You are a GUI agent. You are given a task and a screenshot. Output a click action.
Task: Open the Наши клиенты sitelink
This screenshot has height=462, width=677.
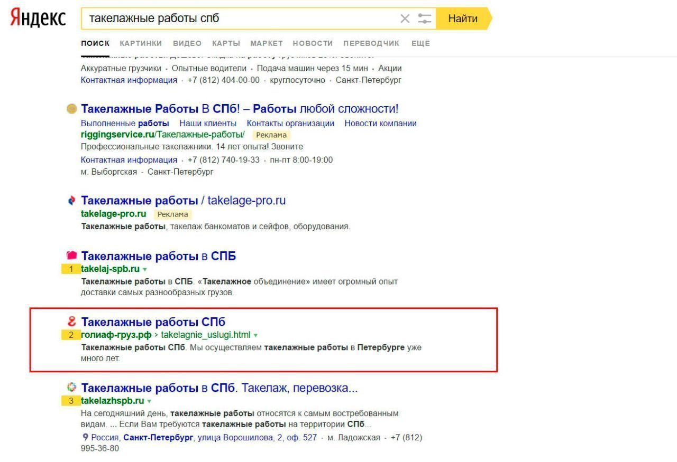point(208,123)
